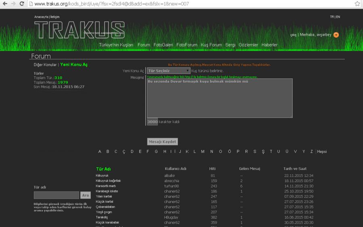363x227 pixels.
Task: Open Türkiye'nin Kuşları menu
Action: 116,45
